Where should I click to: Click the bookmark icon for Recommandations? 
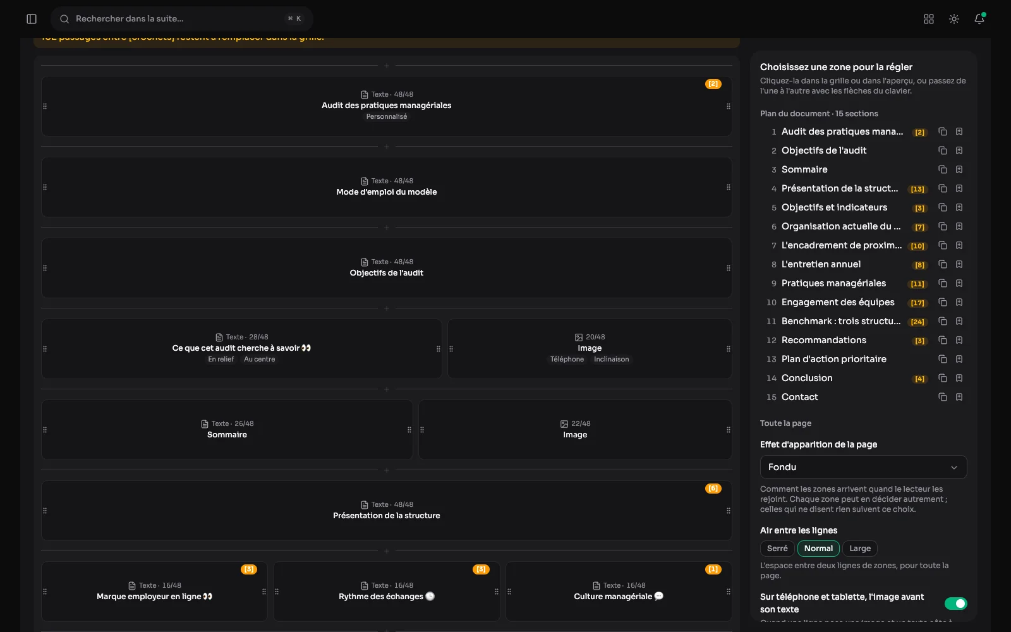(959, 340)
